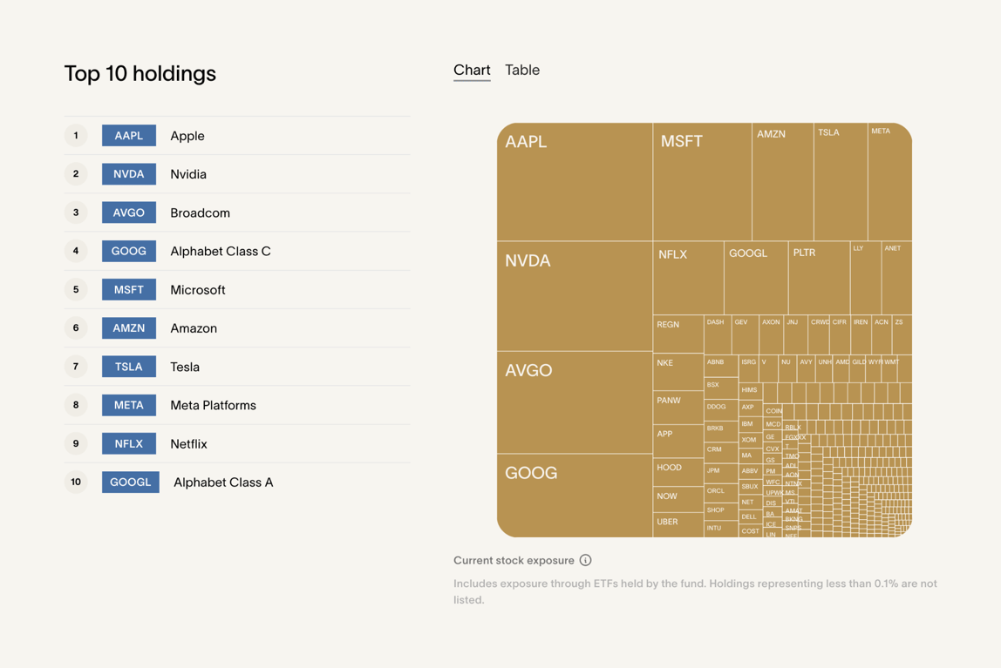Select the Meta Platforms holding name
1001x668 pixels.
[213, 405]
